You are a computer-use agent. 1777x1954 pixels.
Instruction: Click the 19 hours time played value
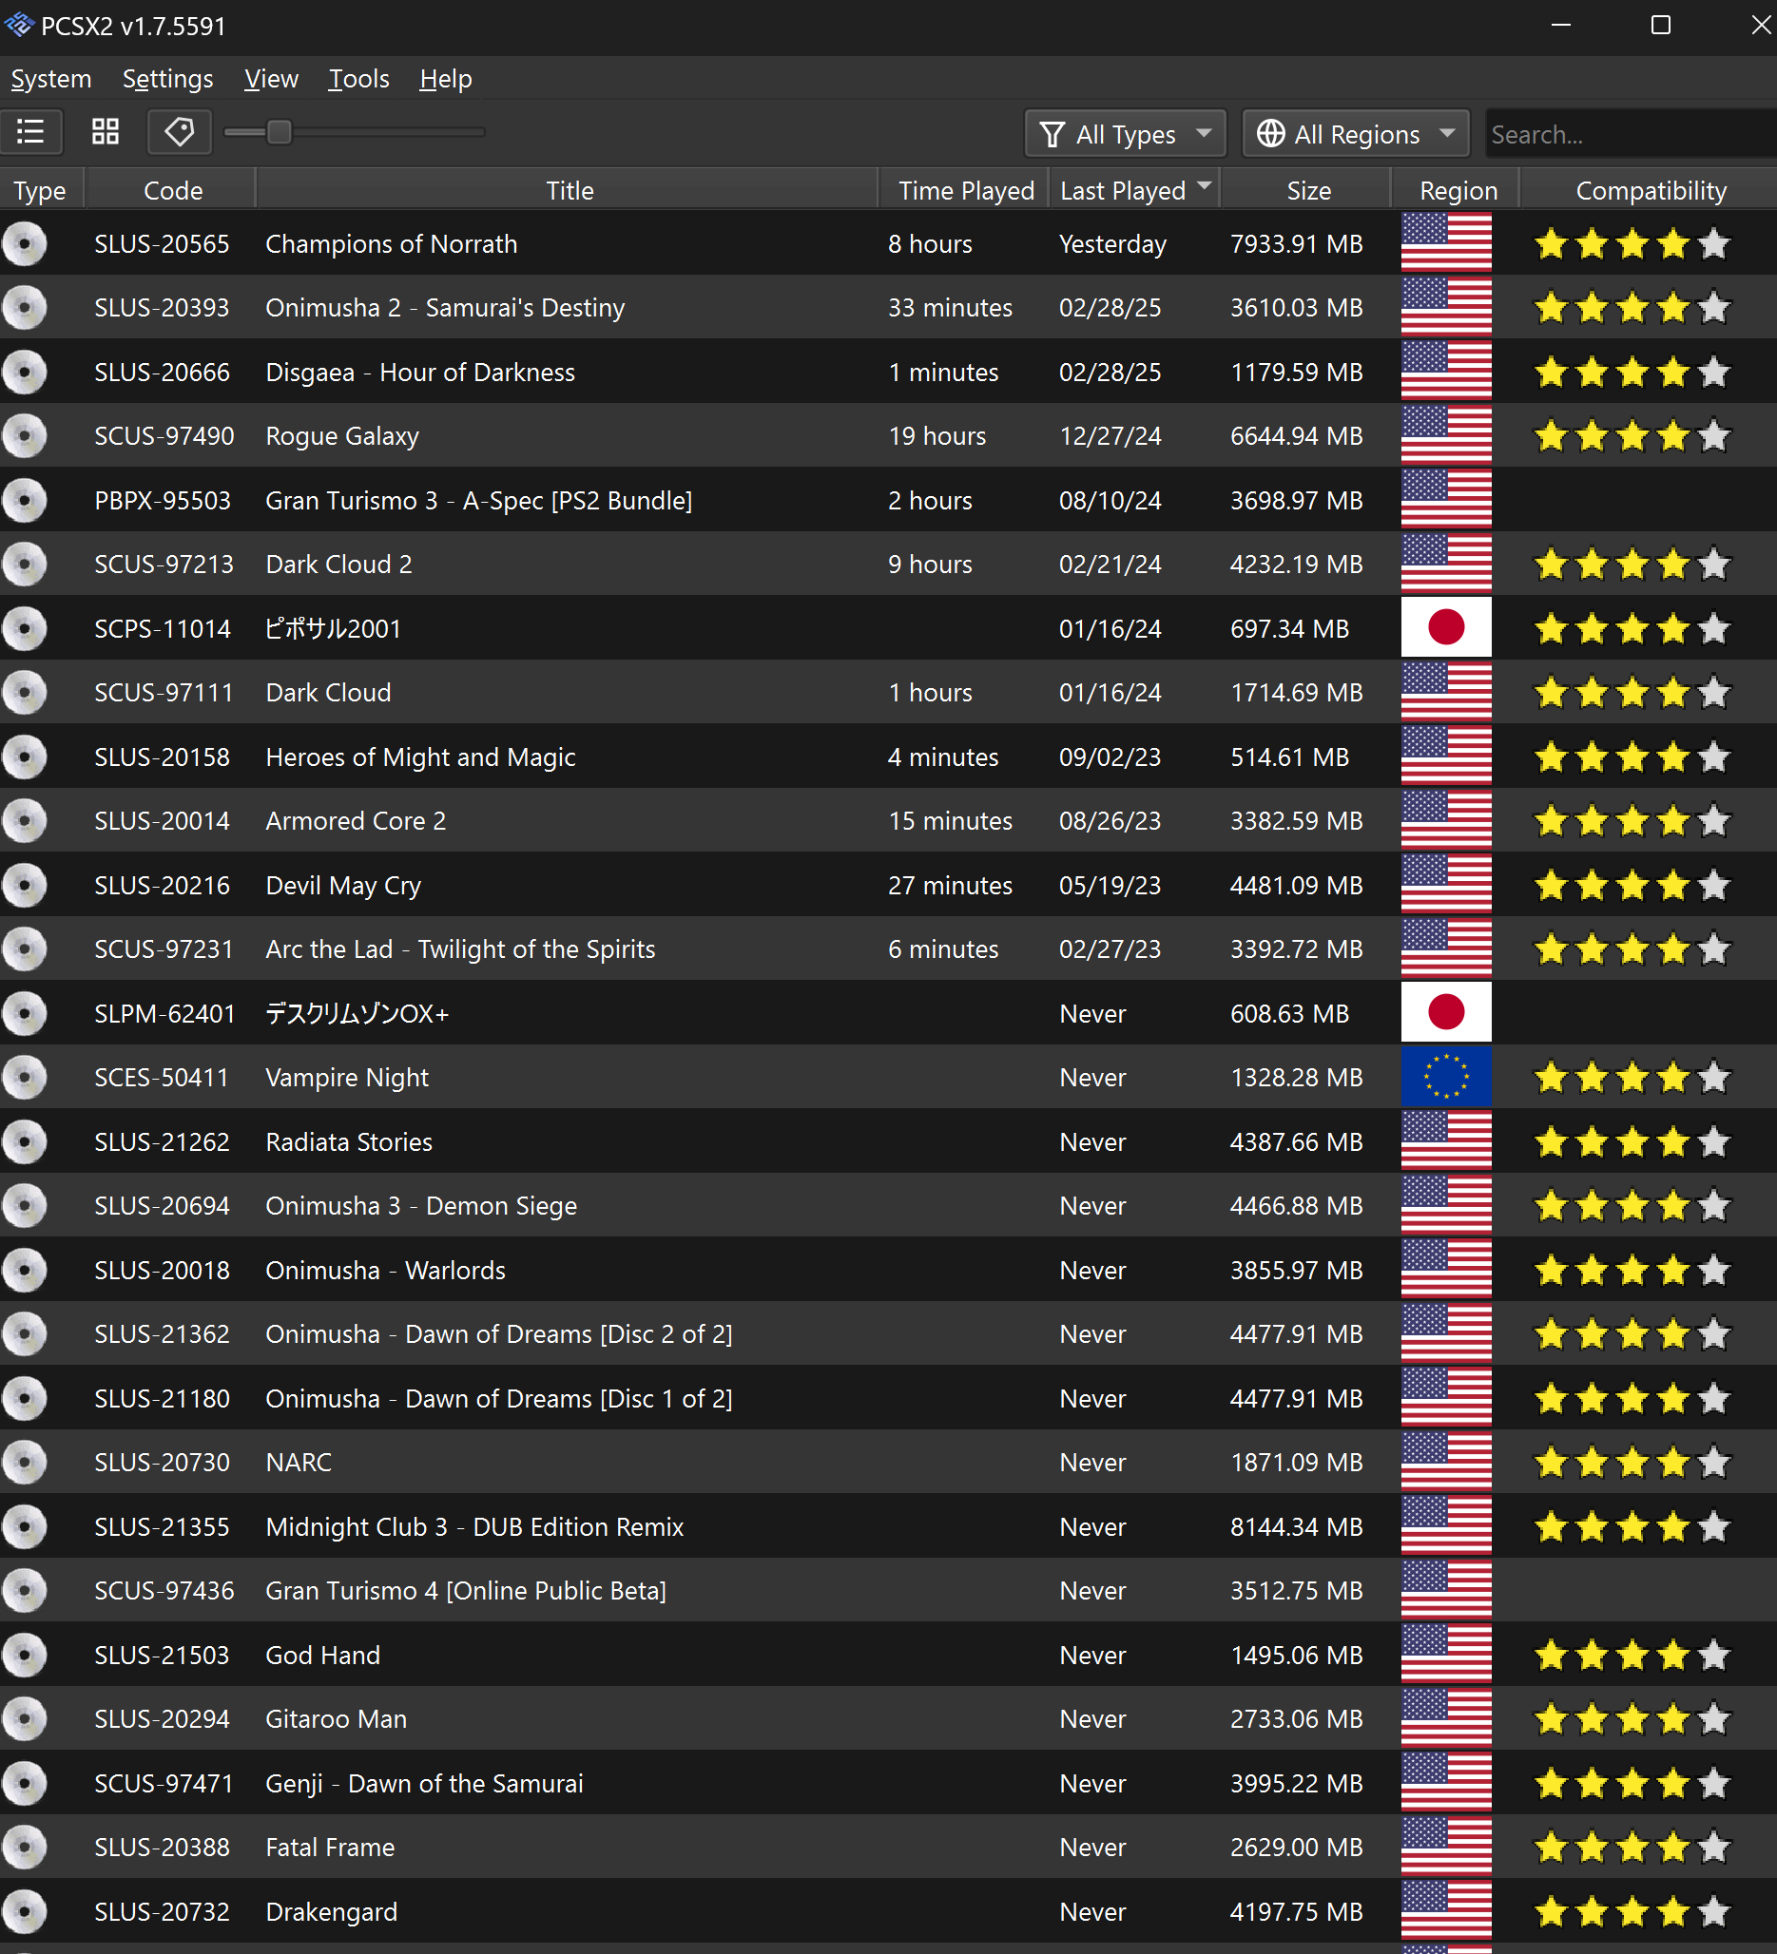coord(937,436)
